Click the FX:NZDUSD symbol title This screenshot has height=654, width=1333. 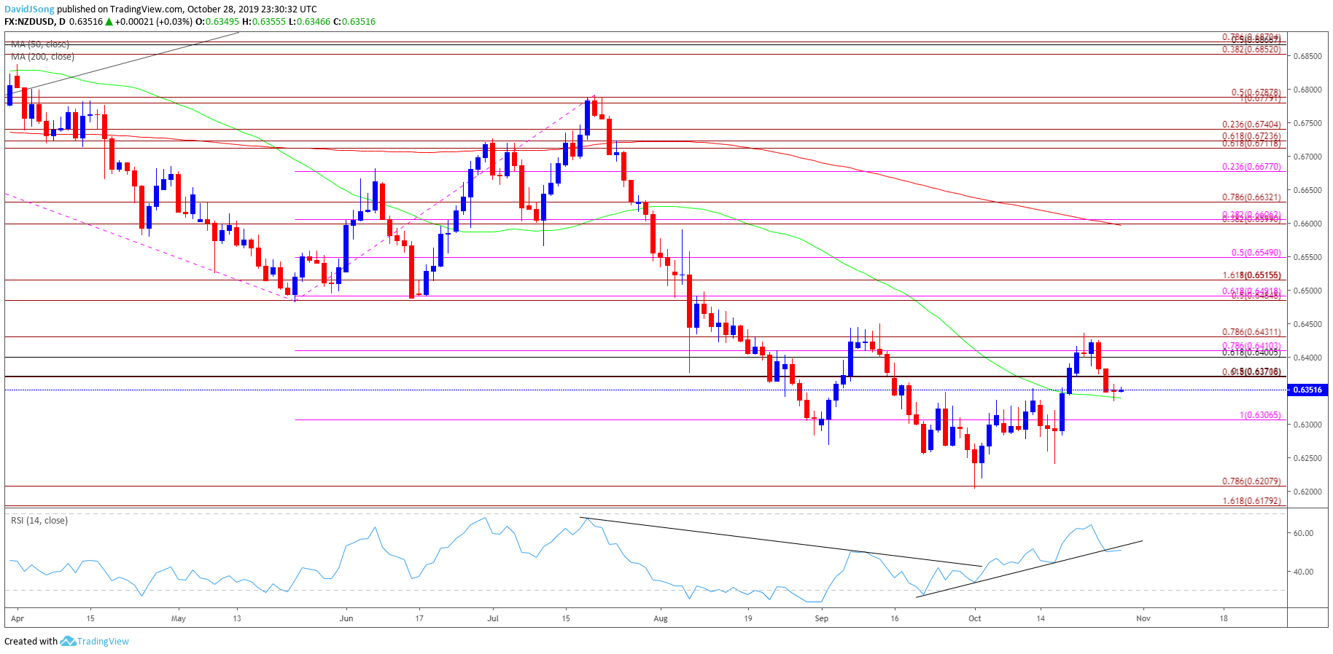(31, 22)
